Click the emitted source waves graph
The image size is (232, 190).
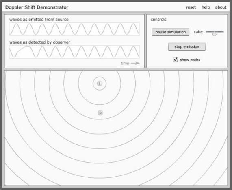74,29
